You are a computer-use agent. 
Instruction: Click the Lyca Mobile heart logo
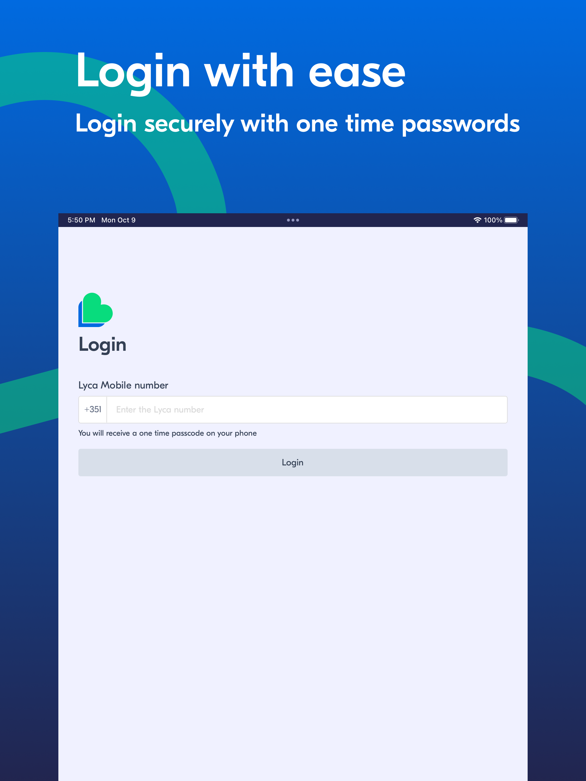96,310
